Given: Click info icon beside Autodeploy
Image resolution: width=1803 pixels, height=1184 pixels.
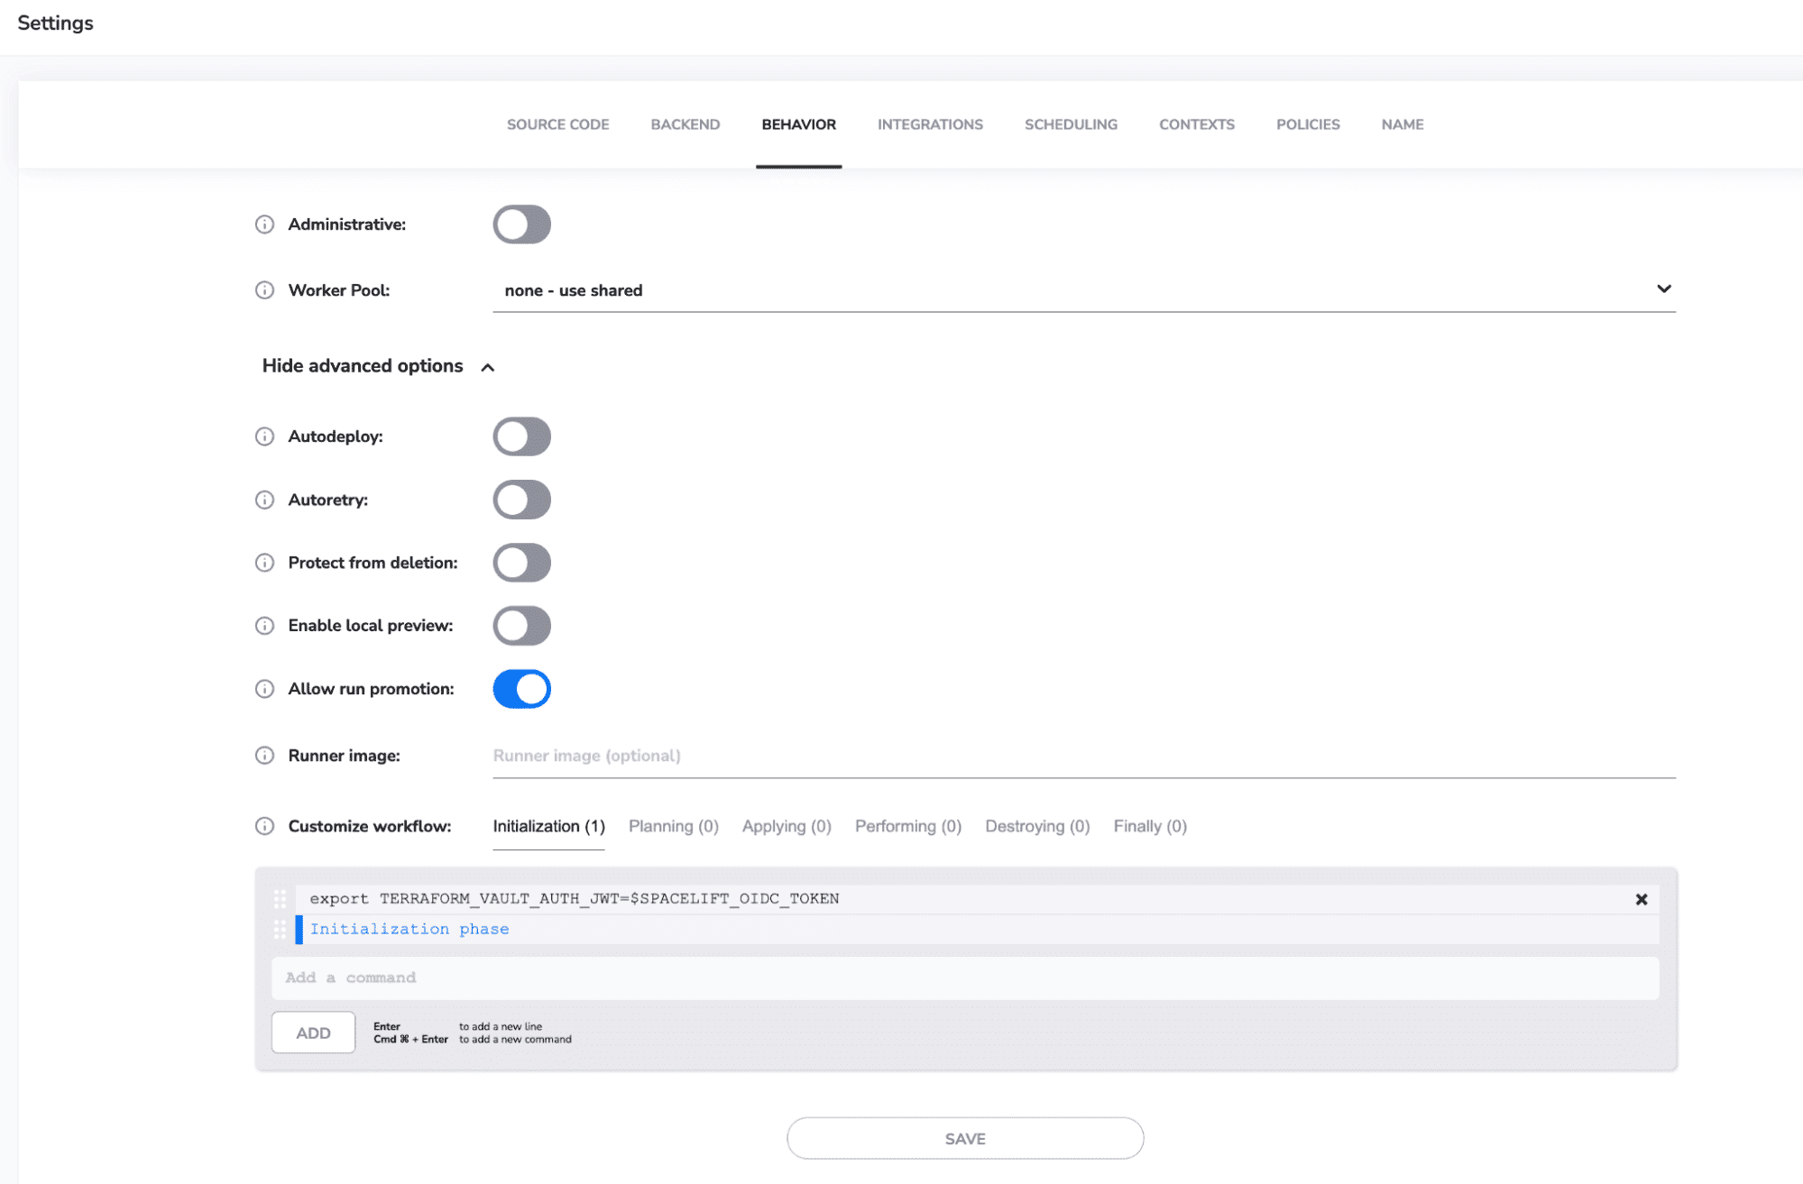Looking at the screenshot, I should (264, 436).
